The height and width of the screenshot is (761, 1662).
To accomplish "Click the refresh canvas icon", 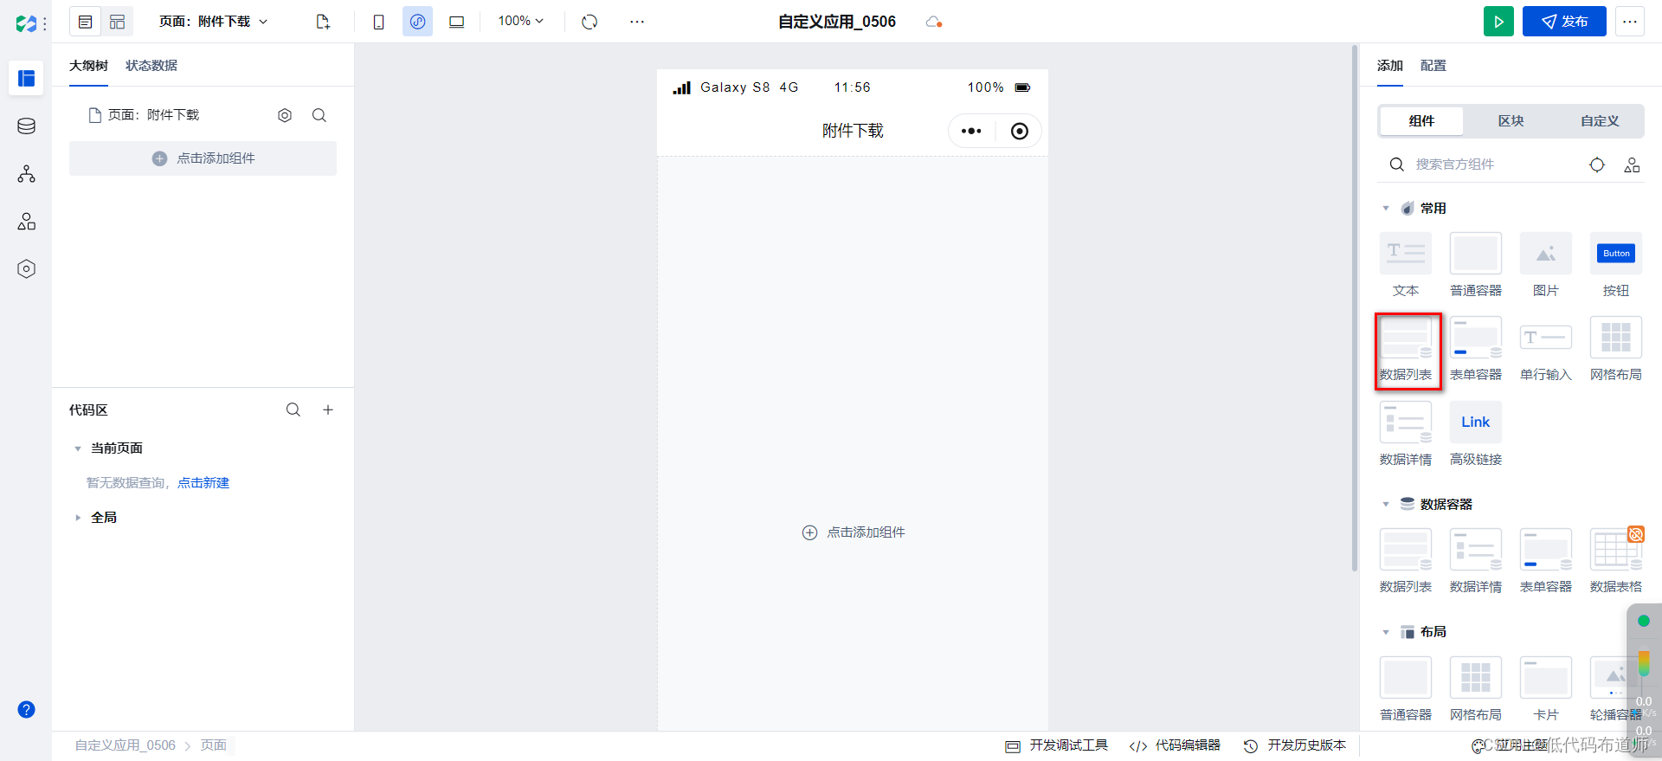I will tap(589, 22).
